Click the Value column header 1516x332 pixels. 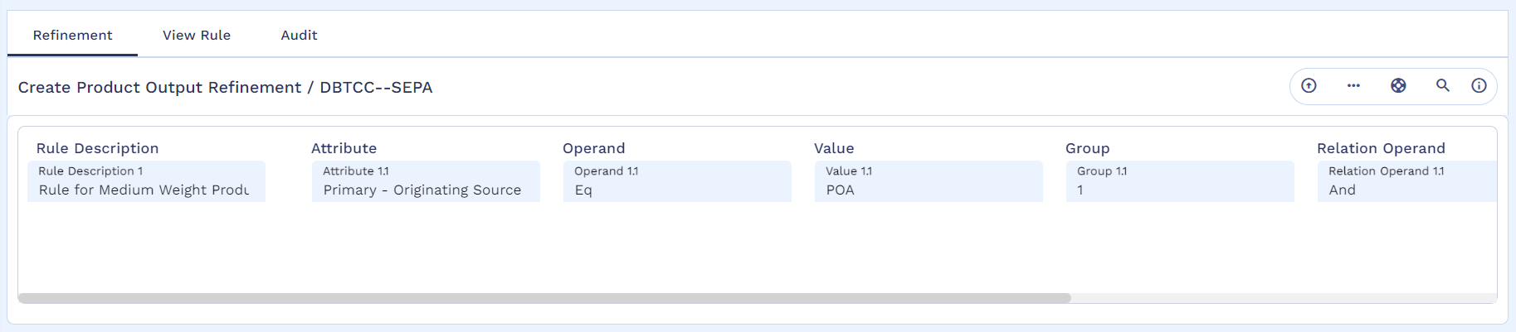834,148
